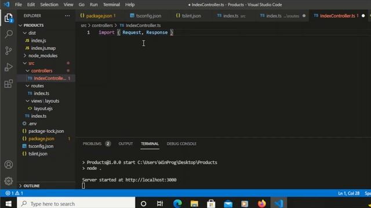Screen dimensions: 371x208
Task: Click the Windows search box
Action: (x=76, y=203)
